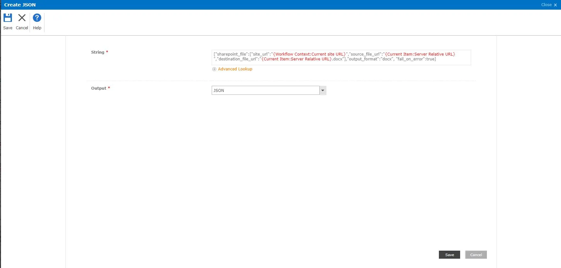The height and width of the screenshot is (268, 561).
Task: Open the Advanced Lookup link
Action: (x=235, y=69)
